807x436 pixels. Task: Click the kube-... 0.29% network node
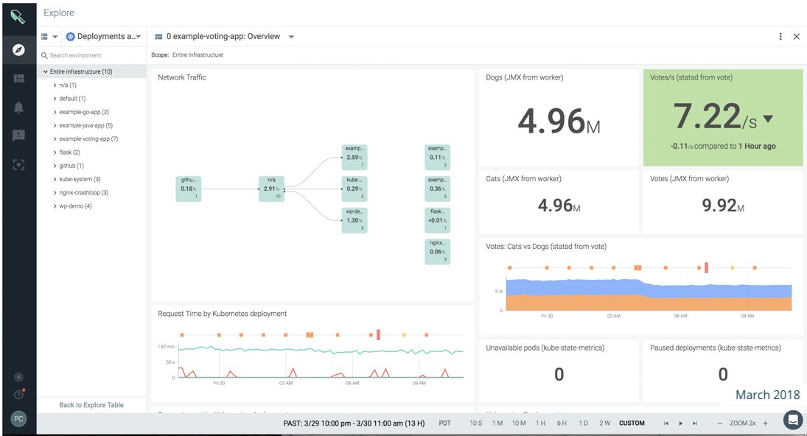coord(354,189)
